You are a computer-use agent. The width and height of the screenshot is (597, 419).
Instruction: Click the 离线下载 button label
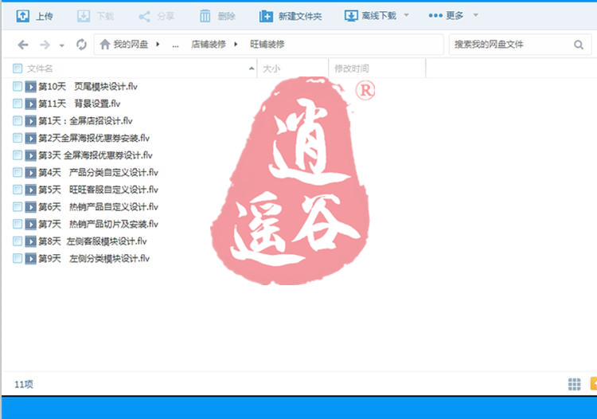click(379, 16)
